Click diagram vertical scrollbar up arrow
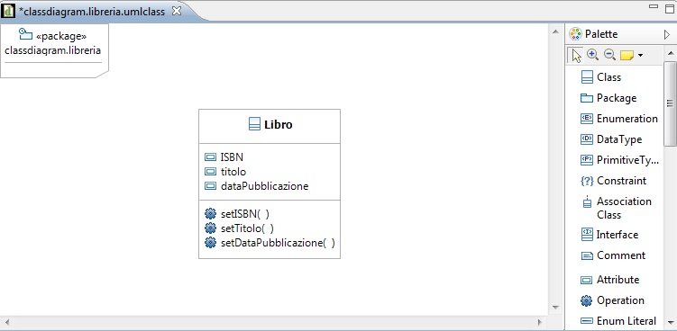Viewport: 677px width, 331px height. pyautogui.click(x=555, y=31)
